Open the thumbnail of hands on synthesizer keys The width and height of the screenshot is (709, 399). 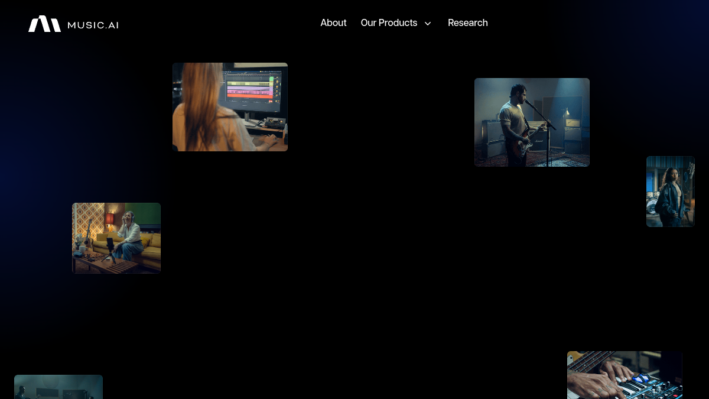(x=625, y=375)
